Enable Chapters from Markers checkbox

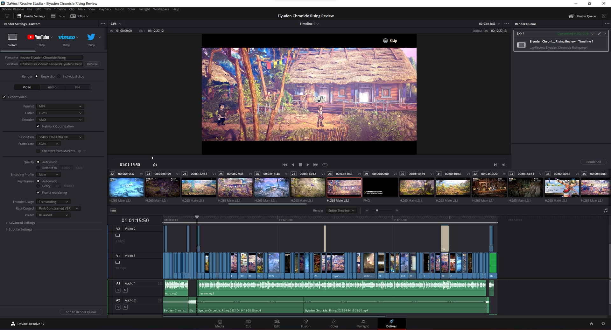pos(38,151)
